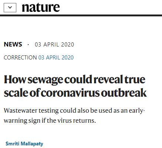Image resolution: width=162 pixels, height=148 pixels.
Task: Click the word 'outbreak' in the headline
Action: (x=124, y=93)
